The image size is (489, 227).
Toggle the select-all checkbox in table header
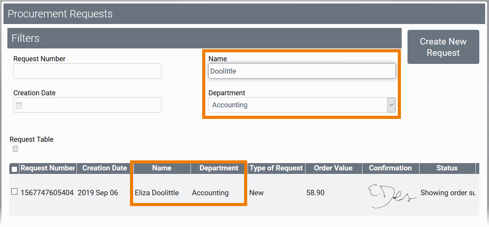(14, 169)
